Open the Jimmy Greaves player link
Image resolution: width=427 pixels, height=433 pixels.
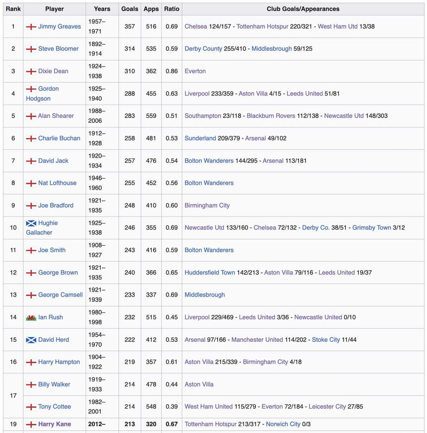point(60,27)
